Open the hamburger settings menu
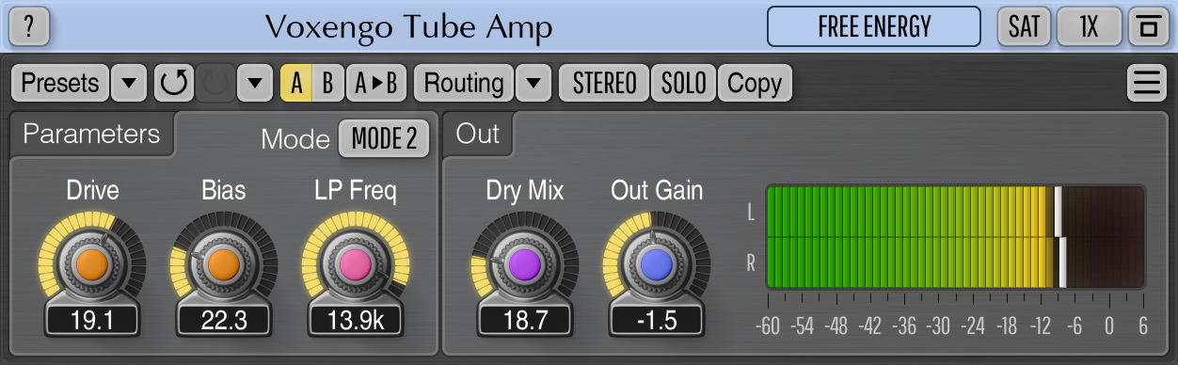This screenshot has width=1178, height=365. (x=1146, y=83)
